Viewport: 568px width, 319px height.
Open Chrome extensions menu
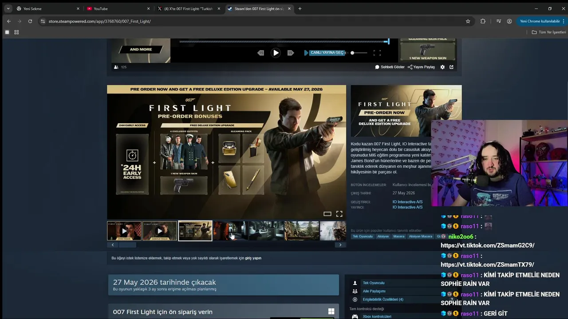[x=483, y=21]
